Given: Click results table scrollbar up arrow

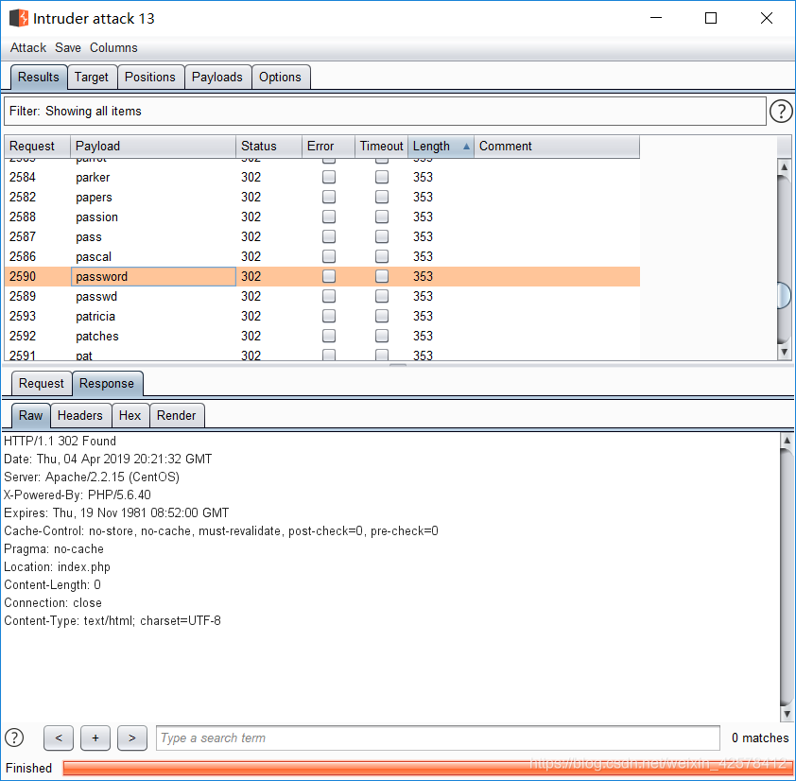Looking at the screenshot, I should point(785,166).
